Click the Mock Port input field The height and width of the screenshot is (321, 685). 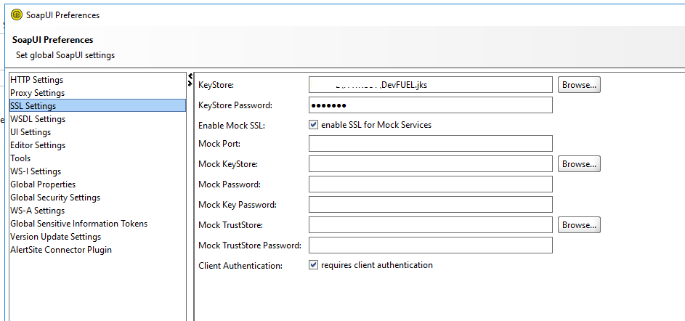click(x=430, y=143)
